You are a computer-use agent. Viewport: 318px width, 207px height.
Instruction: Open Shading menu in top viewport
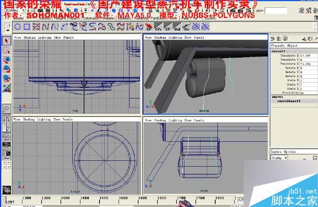(30, 37)
